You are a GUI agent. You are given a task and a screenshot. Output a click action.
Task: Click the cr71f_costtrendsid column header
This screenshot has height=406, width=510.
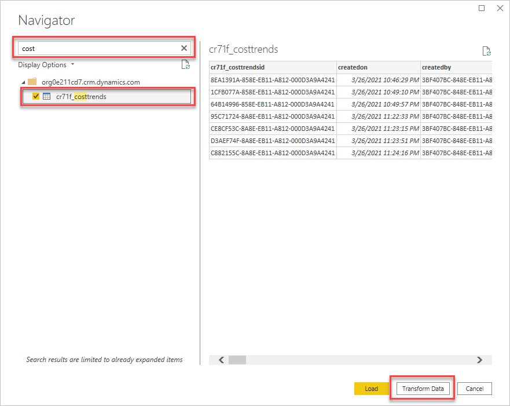pyautogui.click(x=273, y=67)
